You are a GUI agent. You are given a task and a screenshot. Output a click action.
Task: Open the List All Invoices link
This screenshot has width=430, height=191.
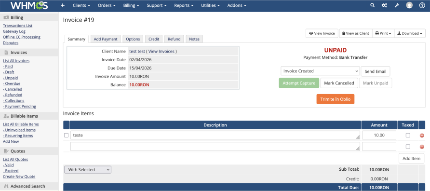click(x=16, y=61)
